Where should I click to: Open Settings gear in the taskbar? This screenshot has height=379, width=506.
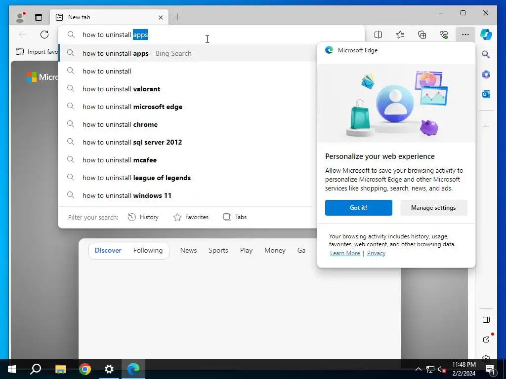point(109,369)
